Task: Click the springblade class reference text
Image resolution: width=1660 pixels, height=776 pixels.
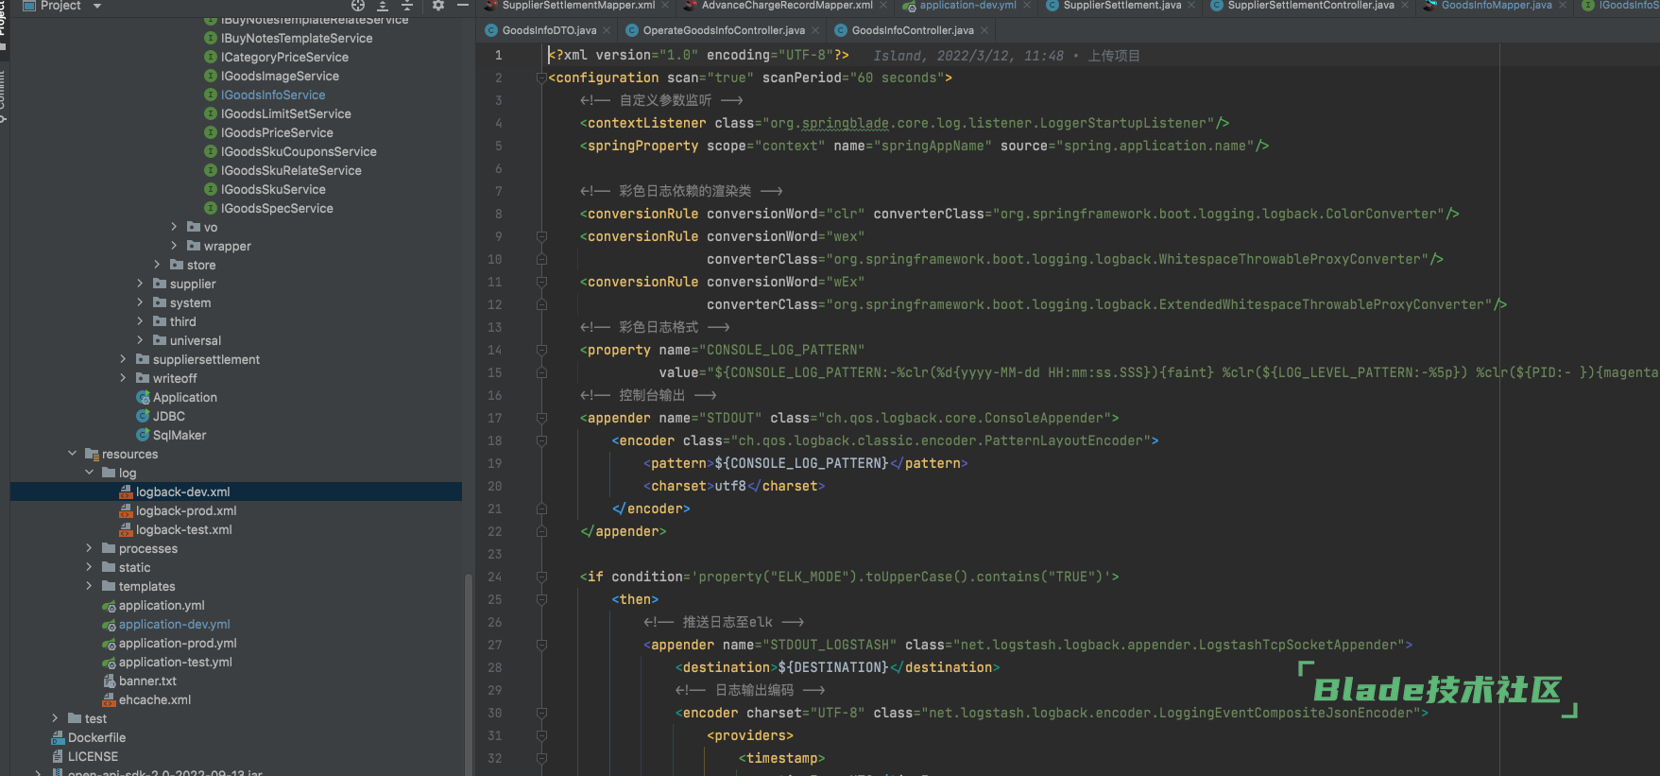Action: pyautogui.click(x=846, y=123)
